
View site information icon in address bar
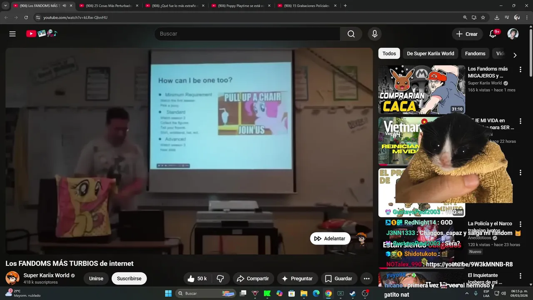tap(38, 17)
